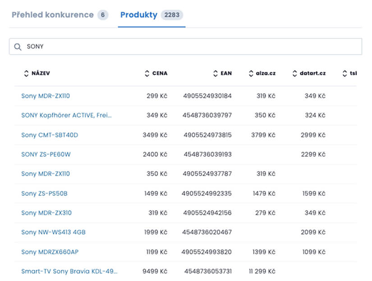Click the CENA column header

[x=160, y=73]
